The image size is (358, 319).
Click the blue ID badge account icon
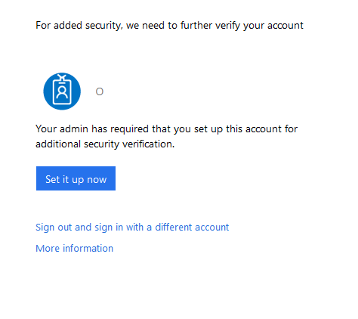click(62, 91)
